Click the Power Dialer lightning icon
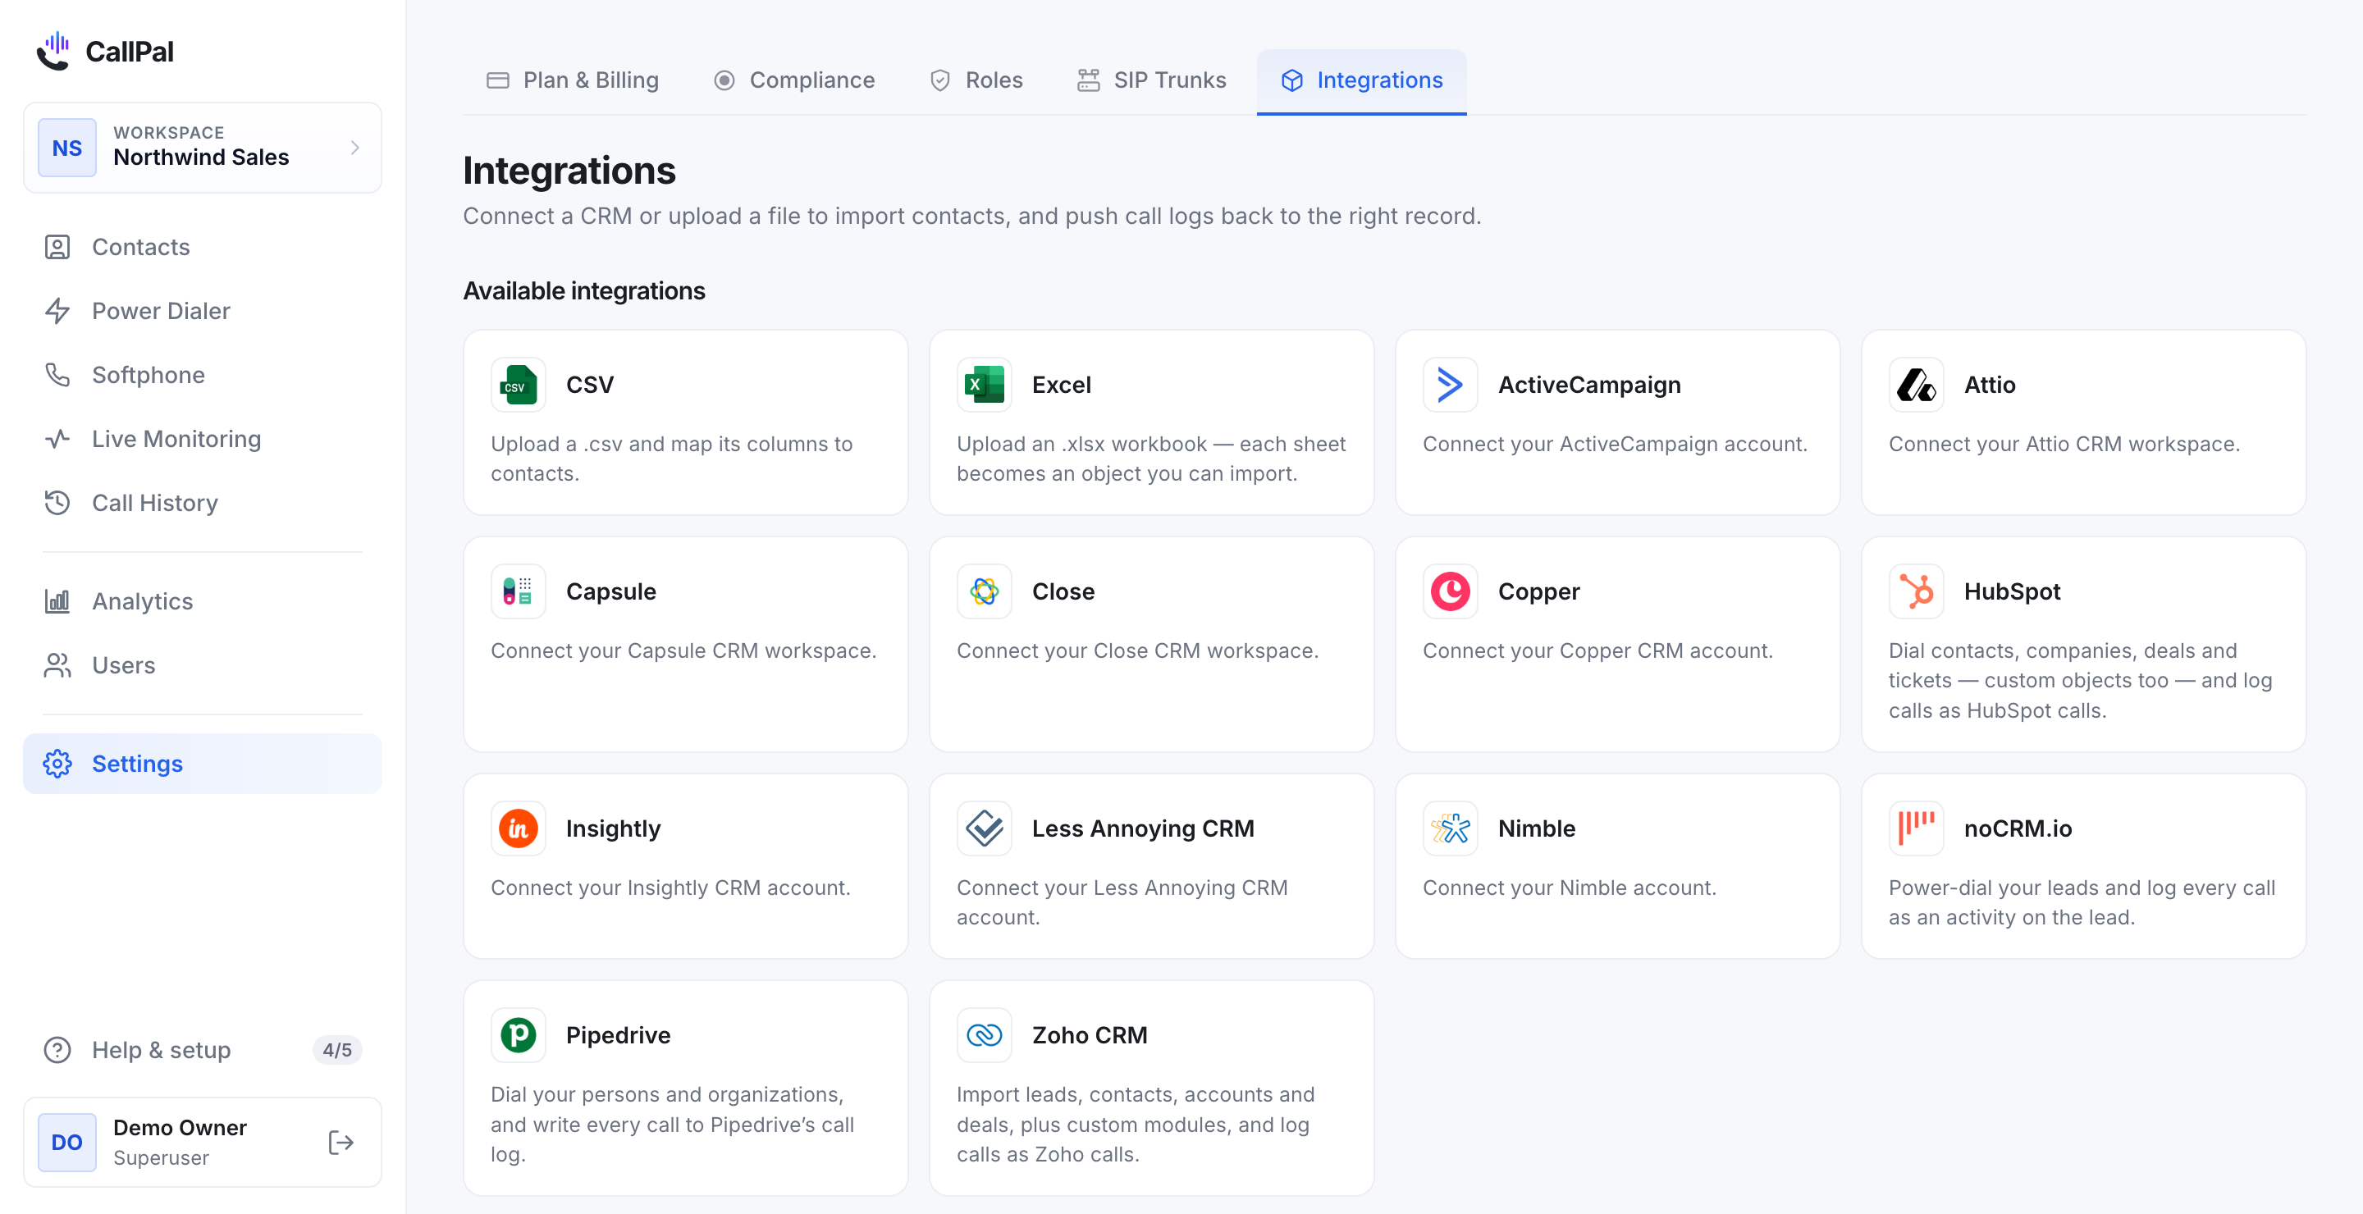Image resolution: width=2363 pixels, height=1214 pixels. pyautogui.click(x=57, y=311)
